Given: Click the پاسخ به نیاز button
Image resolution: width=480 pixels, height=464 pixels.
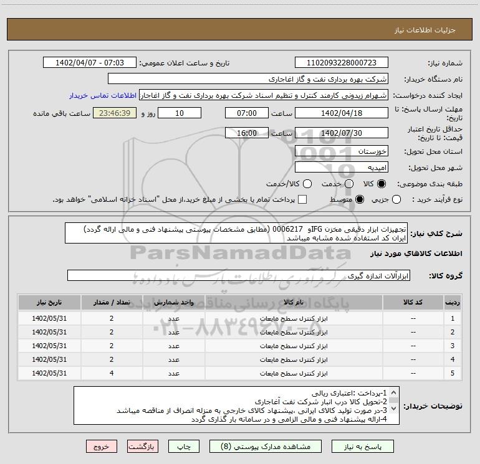Looking at the screenshot, I should tap(363, 447).
